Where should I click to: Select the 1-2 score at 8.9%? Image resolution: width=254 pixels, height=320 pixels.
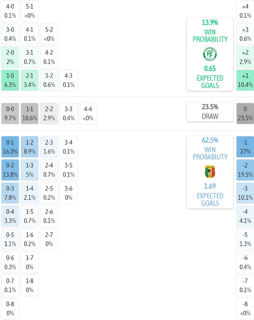coord(30,147)
